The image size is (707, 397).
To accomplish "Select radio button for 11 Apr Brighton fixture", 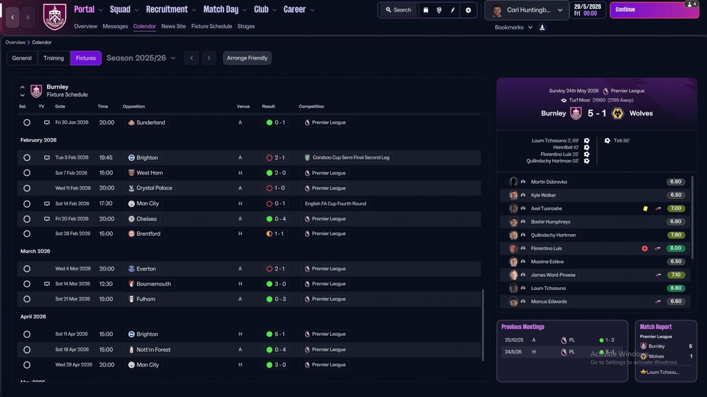I will click(27, 334).
